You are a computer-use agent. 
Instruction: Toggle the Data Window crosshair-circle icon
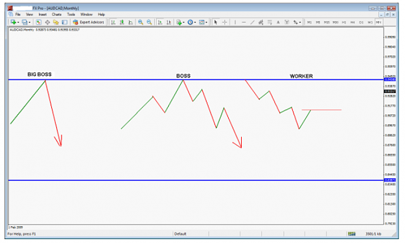pyautogui.click(x=47, y=22)
